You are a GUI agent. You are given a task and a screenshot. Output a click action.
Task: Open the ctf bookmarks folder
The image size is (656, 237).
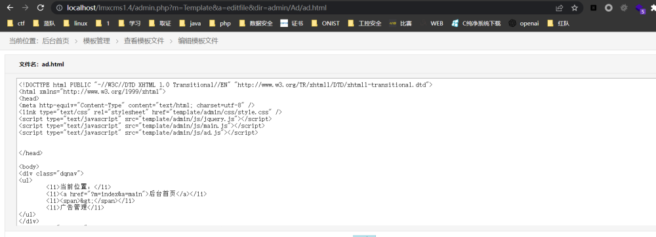point(16,24)
